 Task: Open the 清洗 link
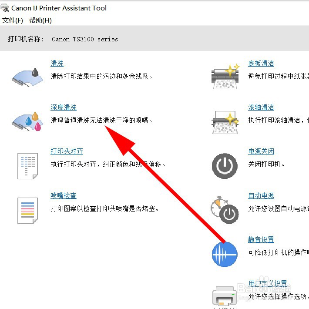coord(57,64)
